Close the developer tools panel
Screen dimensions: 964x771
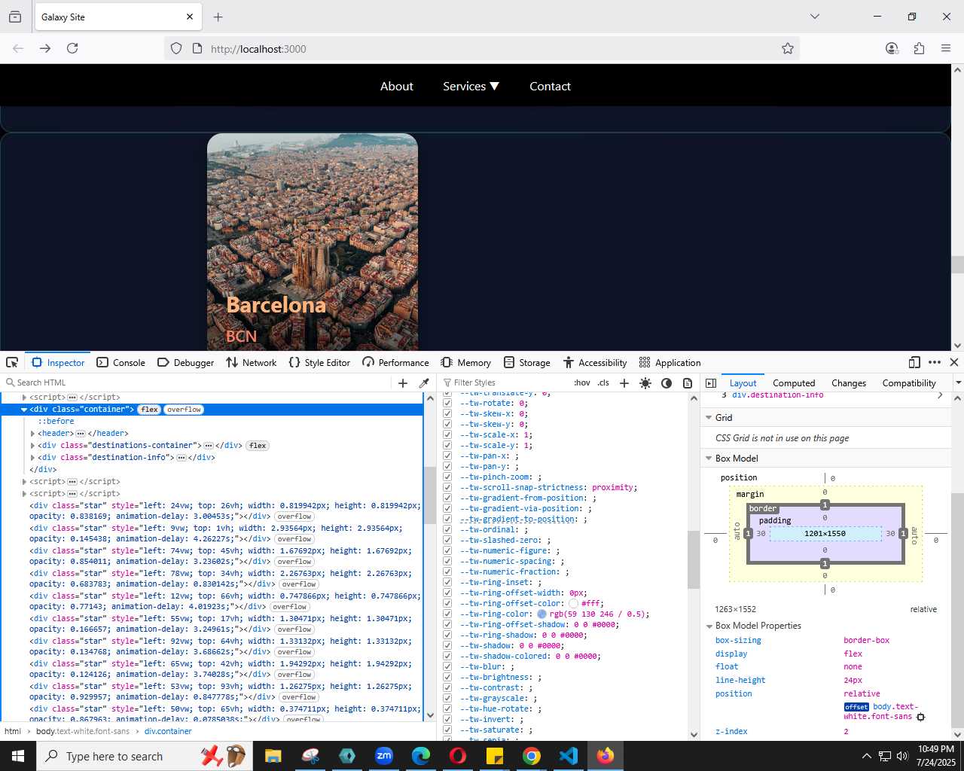(x=954, y=362)
